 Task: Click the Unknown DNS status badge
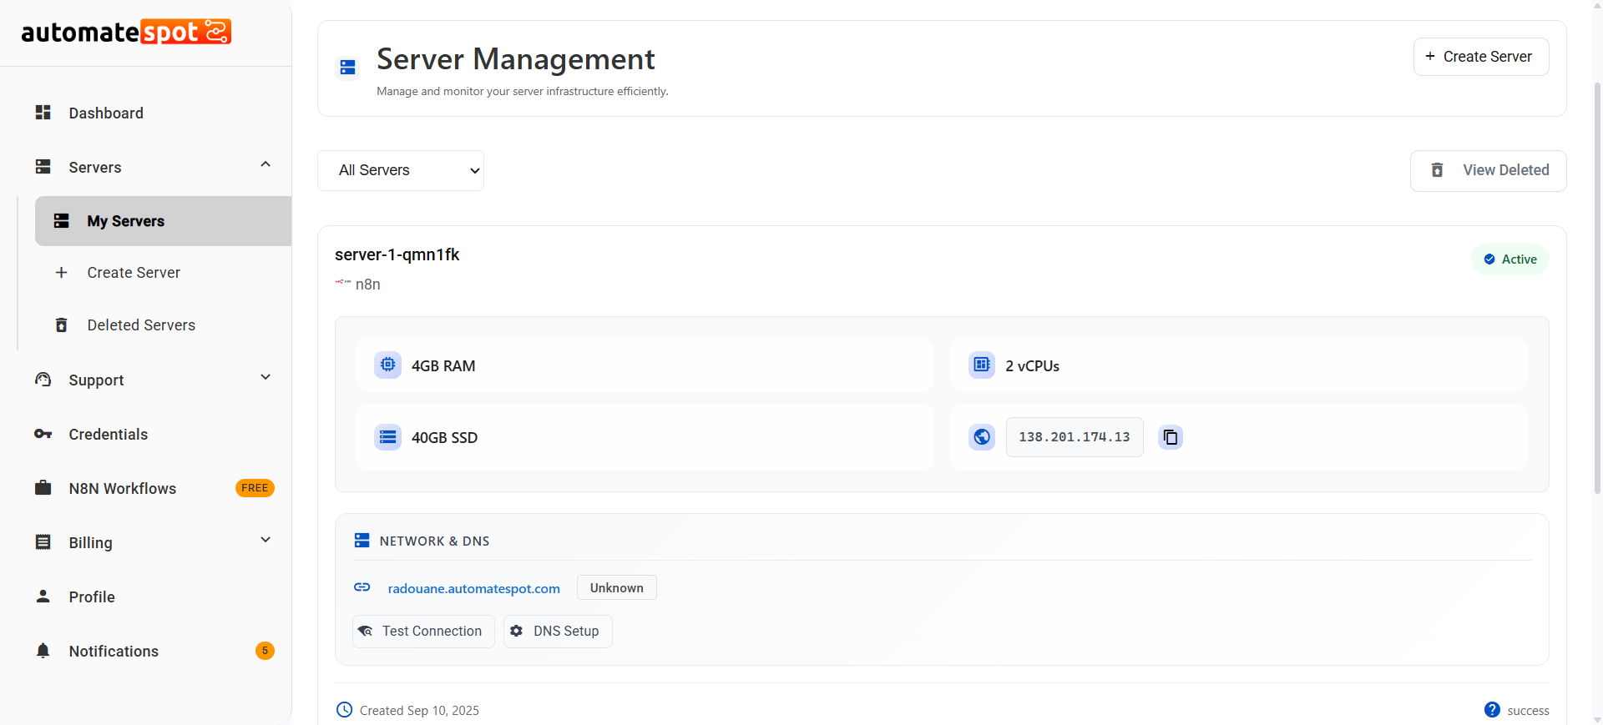click(x=617, y=587)
